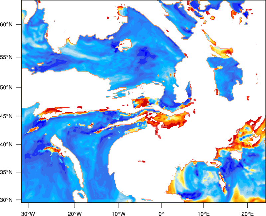Viewport: 266px width, 216px height.
Task: Click the 35°N latitude label
Action: [x=6, y=172]
